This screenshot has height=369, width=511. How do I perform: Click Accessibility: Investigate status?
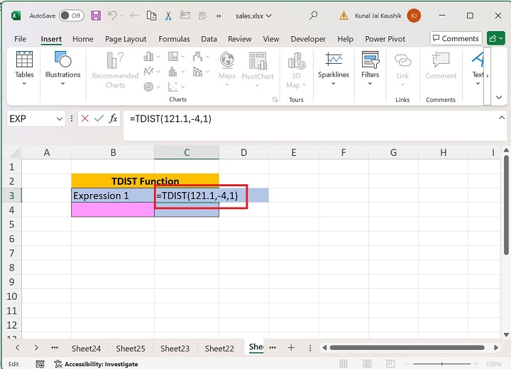pos(96,364)
